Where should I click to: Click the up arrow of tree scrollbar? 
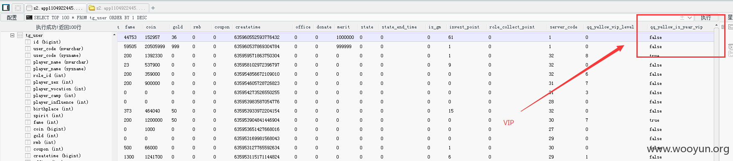(x=114, y=35)
